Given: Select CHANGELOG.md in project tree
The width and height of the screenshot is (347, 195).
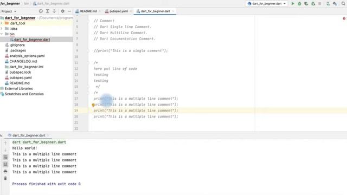Looking at the screenshot, I should [23, 61].
